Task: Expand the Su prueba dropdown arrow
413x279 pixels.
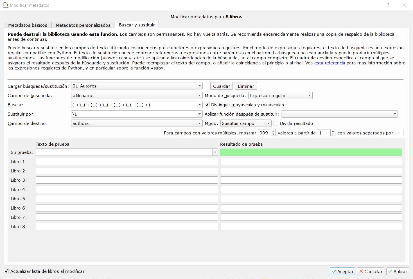Action: [215, 152]
